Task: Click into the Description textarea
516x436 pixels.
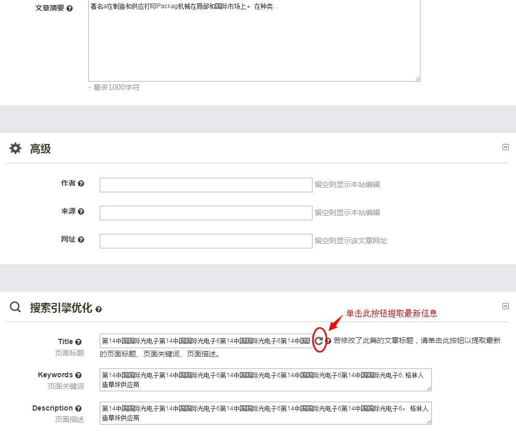Action: [265, 413]
